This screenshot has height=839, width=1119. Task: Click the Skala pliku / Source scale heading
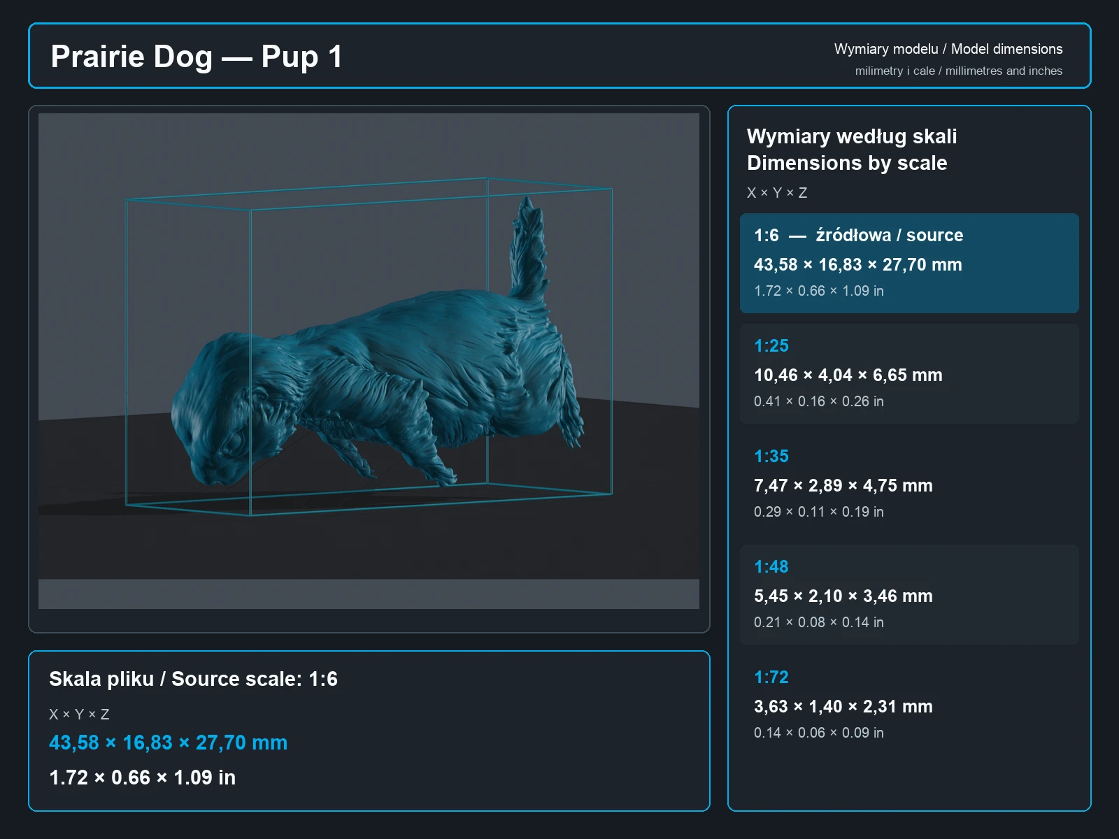tap(194, 679)
